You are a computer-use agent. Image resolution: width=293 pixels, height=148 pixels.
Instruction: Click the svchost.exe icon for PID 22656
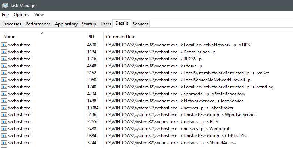point(4,122)
